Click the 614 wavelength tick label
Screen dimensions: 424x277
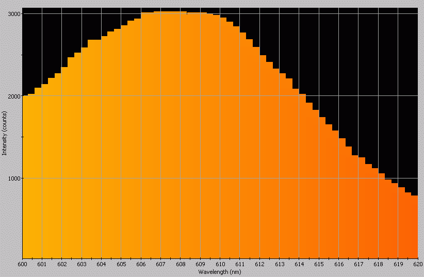tap(299, 264)
